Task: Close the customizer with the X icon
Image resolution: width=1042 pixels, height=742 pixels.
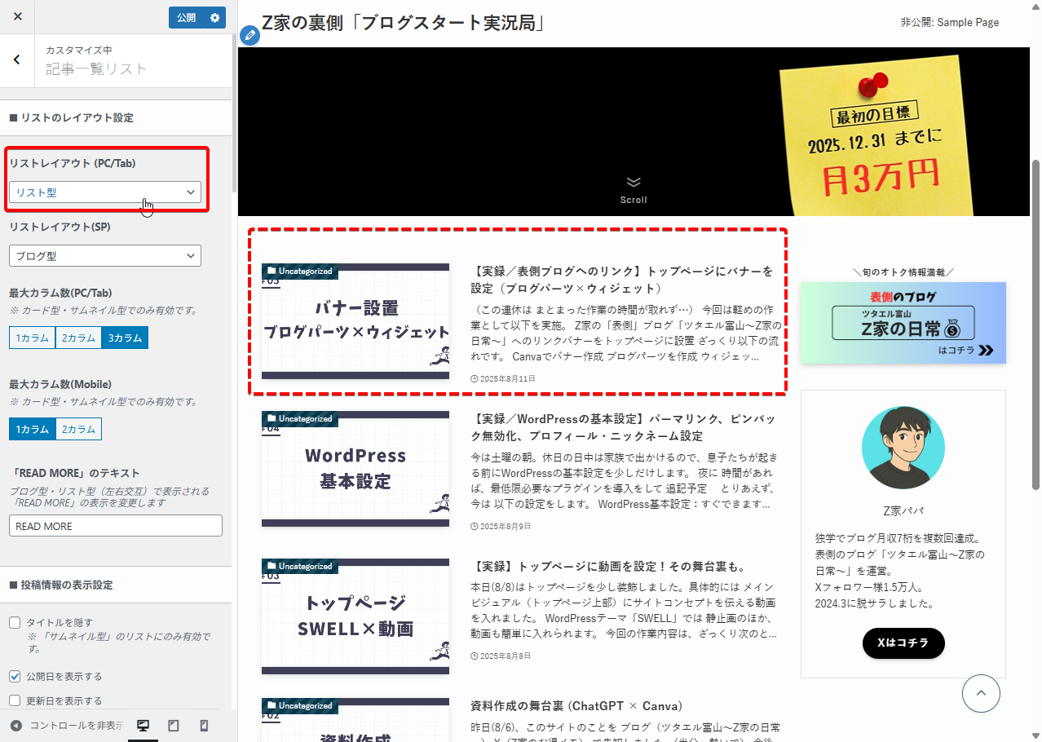Action: click(x=18, y=17)
